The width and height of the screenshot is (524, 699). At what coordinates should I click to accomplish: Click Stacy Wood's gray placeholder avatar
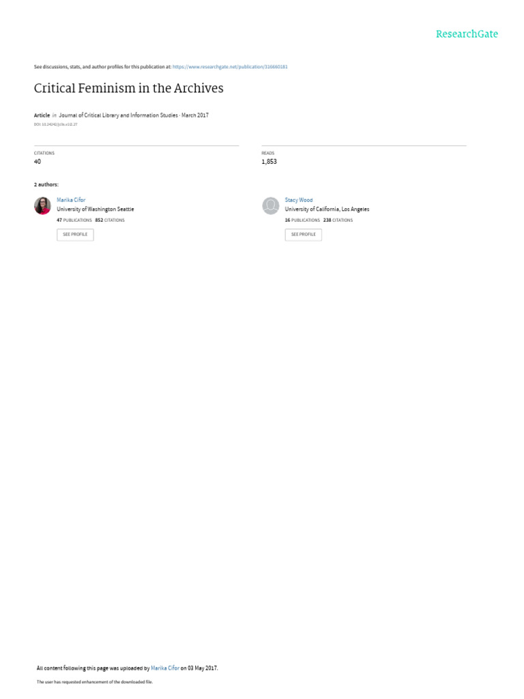click(270, 205)
